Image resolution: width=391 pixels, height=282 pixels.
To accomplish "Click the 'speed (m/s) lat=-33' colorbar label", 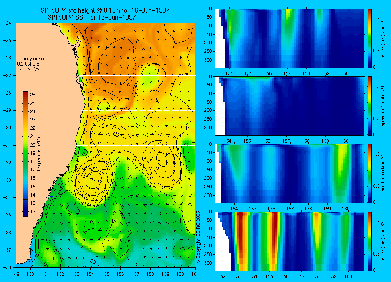I will click(383, 241).
